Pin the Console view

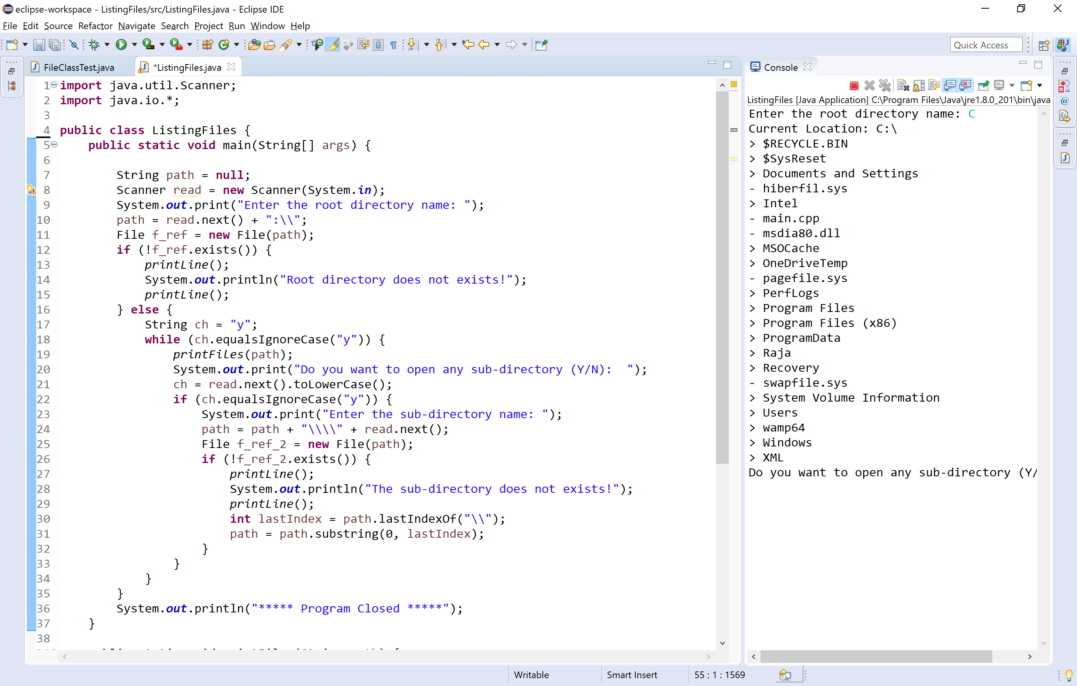984,85
